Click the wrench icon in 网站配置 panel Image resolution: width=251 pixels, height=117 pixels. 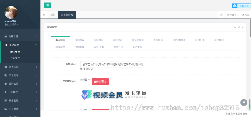[x=239, y=28]
